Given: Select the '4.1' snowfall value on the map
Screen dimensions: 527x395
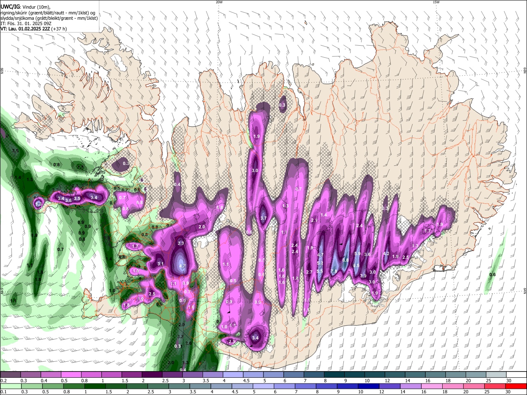Looking at the screenshot, I should point(183,266).
